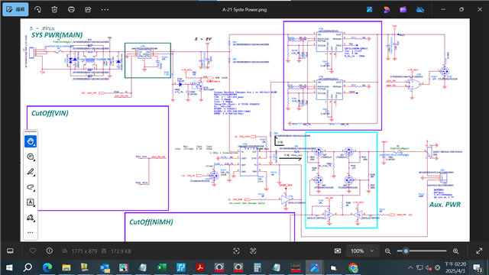Click the zoom out magnifier icon
Image resolution: width=489 pixels, height=275 pixels.
[x=387, y=251]
